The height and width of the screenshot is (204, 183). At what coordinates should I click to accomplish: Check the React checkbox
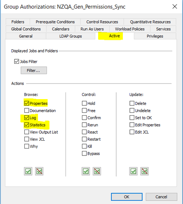84,132
